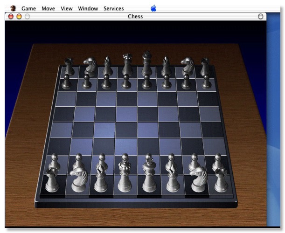Click the red close button of Chess window

tap(11, 16)
